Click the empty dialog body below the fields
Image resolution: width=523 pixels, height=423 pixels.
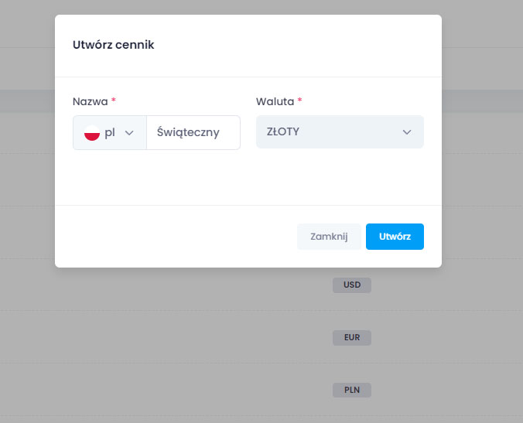248,178
